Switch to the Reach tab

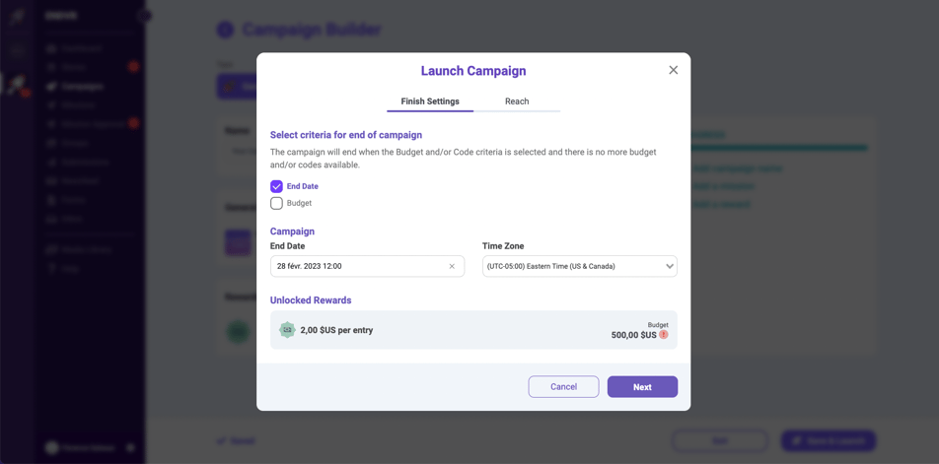click(517, 101)
